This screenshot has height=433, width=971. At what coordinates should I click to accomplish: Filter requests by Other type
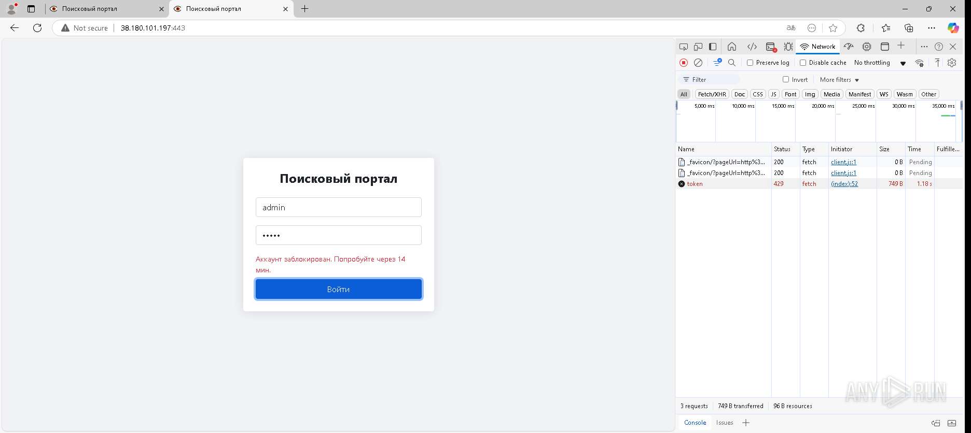coord(928,94)
